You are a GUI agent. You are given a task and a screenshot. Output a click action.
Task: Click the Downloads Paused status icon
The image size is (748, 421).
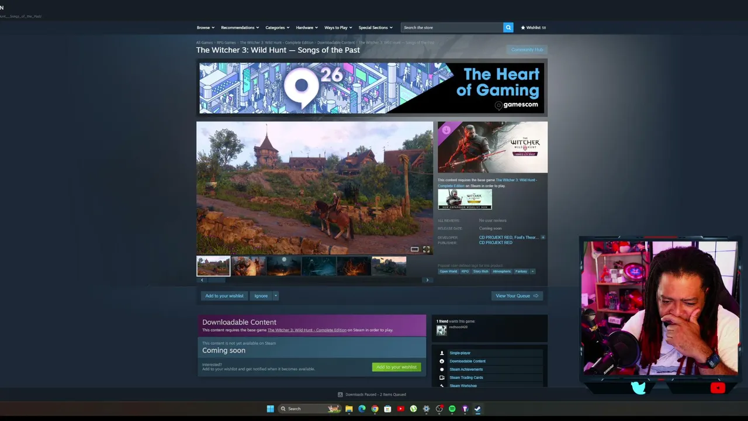(x=340, y=395)
